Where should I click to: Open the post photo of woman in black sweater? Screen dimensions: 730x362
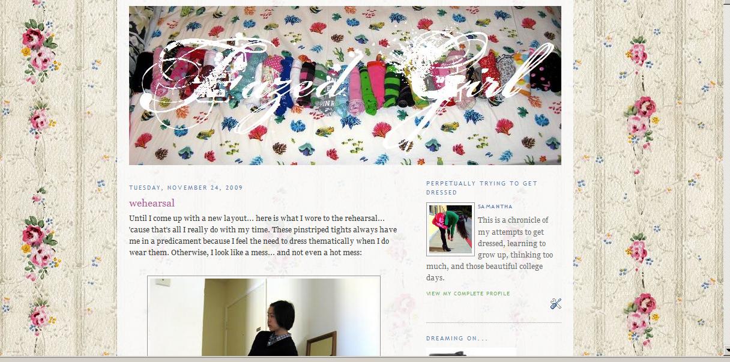coord(264,316)
